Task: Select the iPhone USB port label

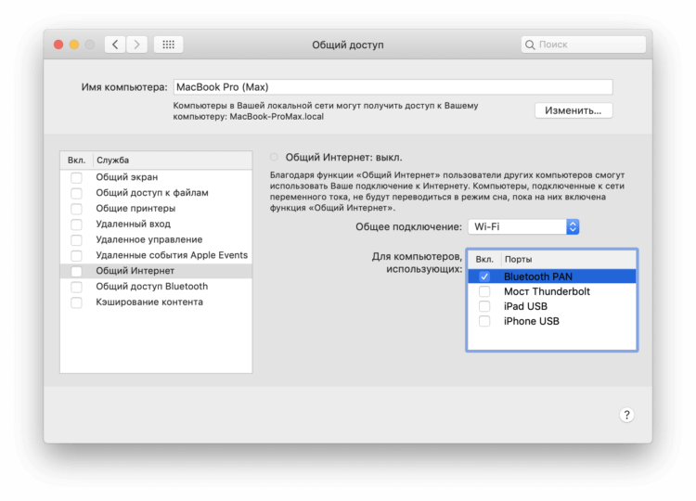Action: click(532, 321)
